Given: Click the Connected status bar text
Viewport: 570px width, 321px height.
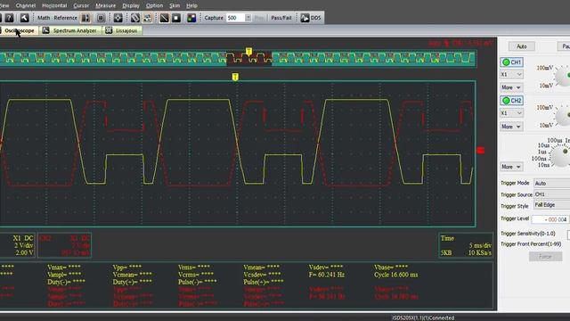Looking at the screenshot, I should click(423, 317).
